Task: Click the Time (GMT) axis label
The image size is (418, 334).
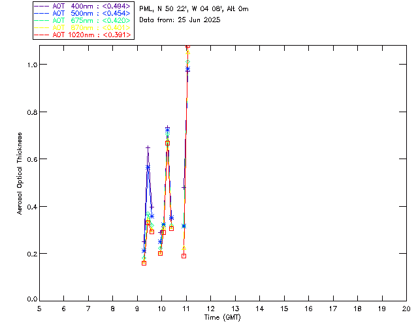Action: pyautogui.click(x=222, y=317)
